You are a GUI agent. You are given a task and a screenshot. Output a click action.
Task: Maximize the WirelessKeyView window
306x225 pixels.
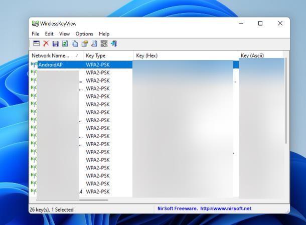[260, 23]
